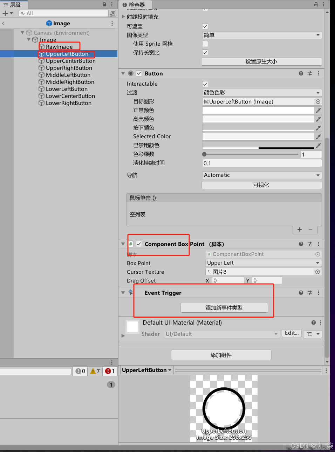Select LowerRightButton in the hierarchy

point(68,103)
